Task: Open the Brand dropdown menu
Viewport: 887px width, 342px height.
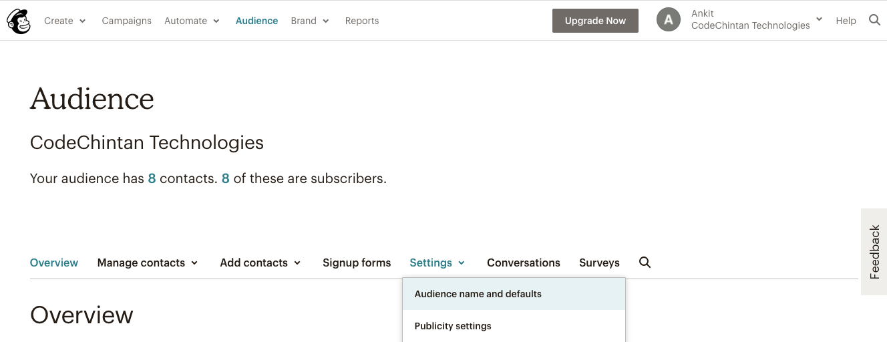Action: point(311,21)
